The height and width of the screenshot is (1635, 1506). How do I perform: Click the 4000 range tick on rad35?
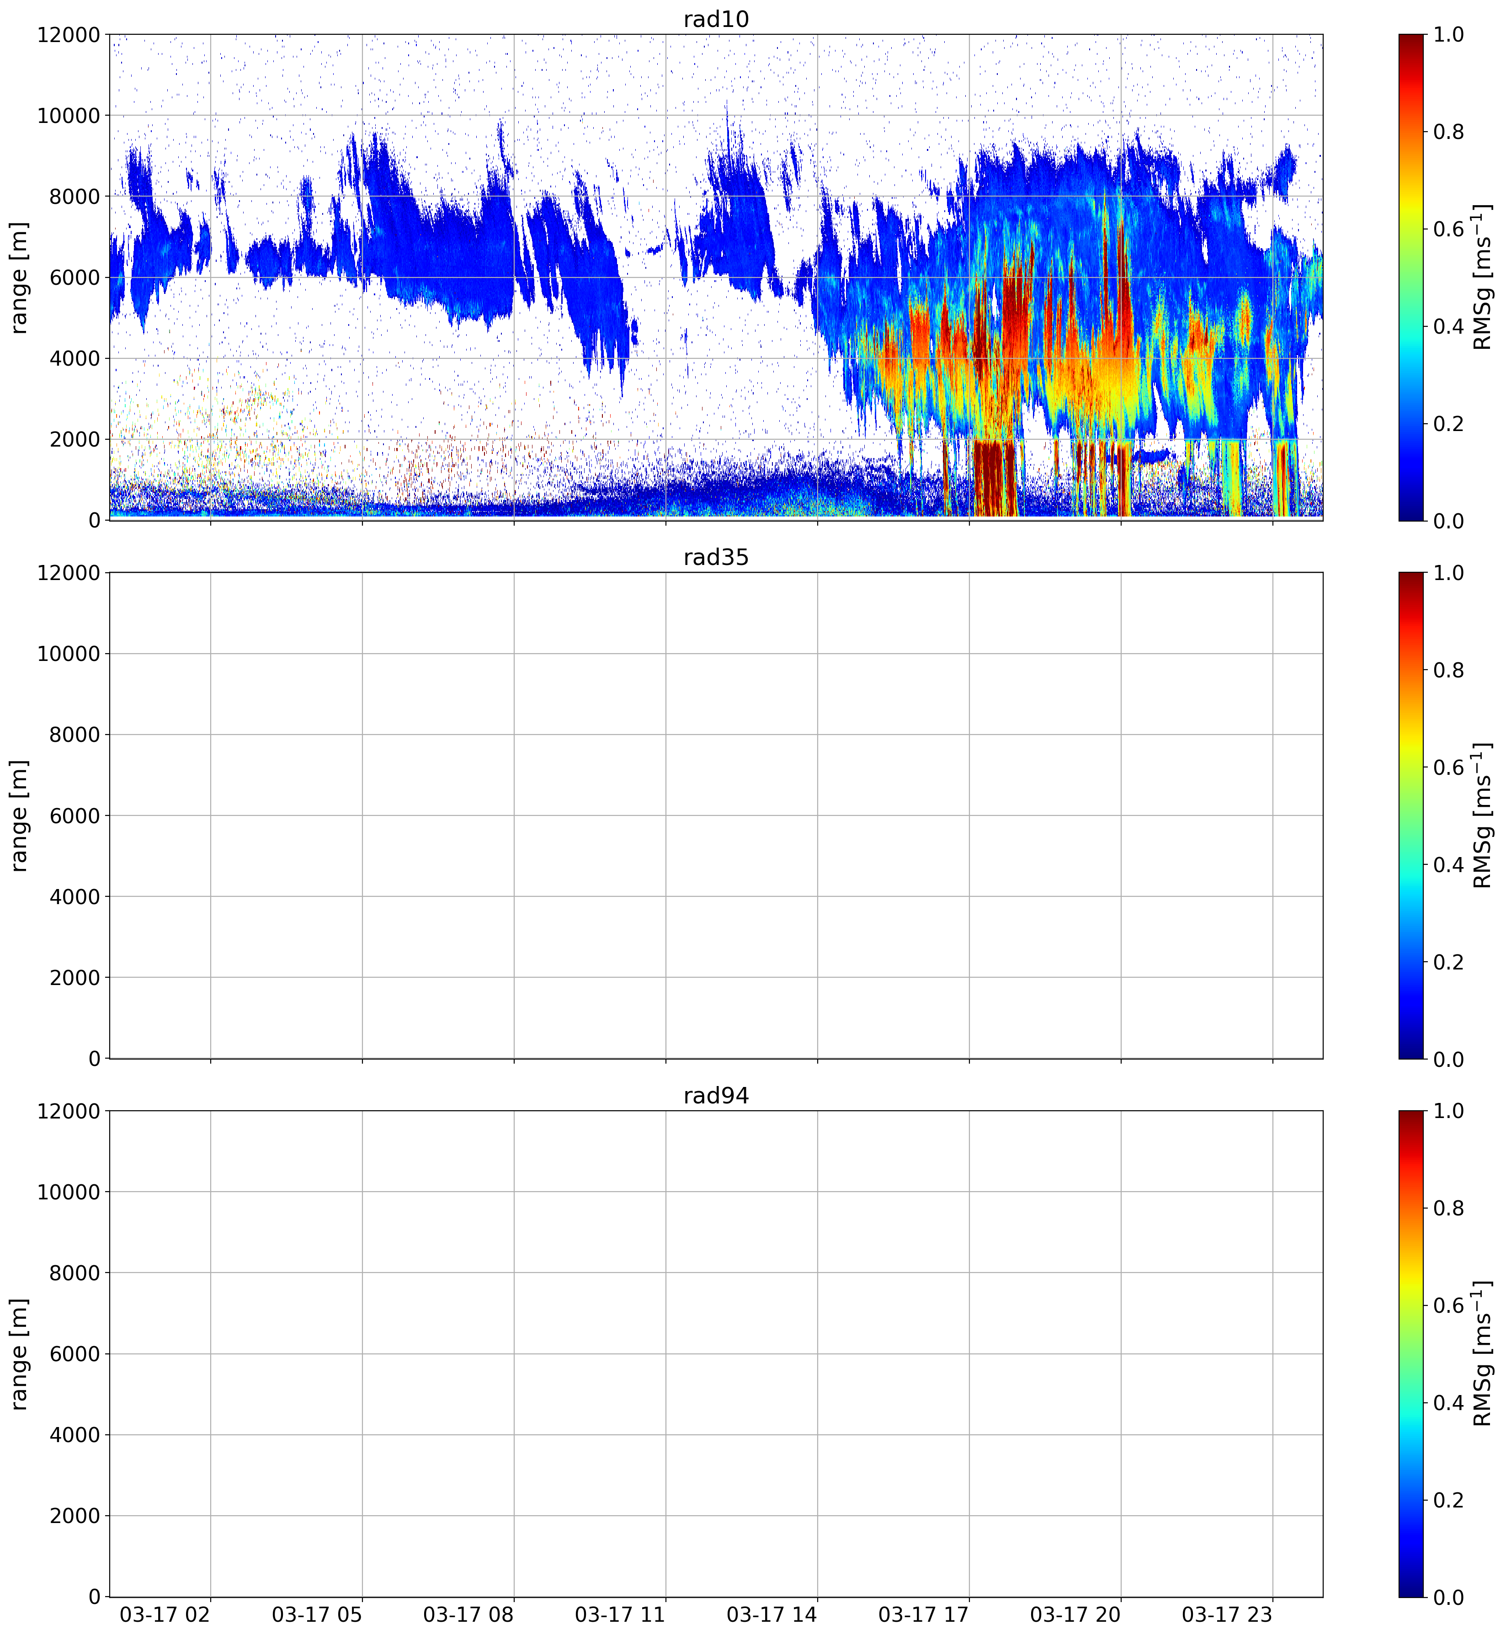click(x=75, y=897)
